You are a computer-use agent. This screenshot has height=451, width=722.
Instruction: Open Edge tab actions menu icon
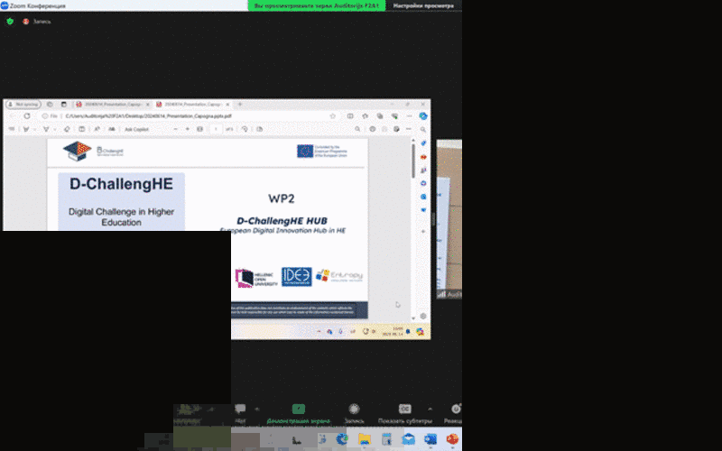point(63,105)
